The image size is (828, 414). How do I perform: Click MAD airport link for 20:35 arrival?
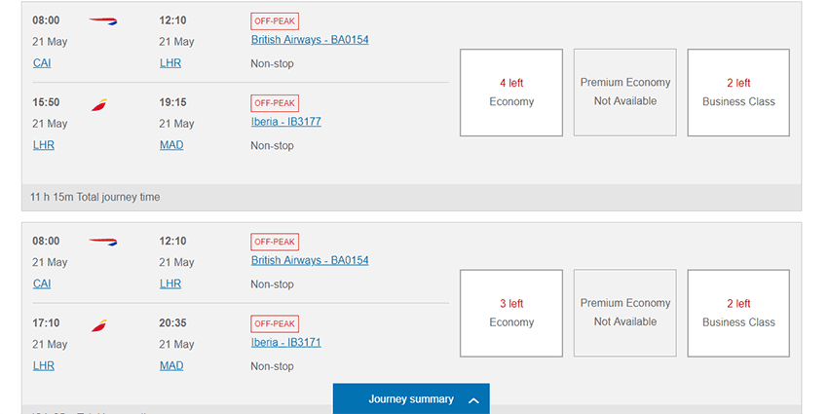[x=171, y=365]
